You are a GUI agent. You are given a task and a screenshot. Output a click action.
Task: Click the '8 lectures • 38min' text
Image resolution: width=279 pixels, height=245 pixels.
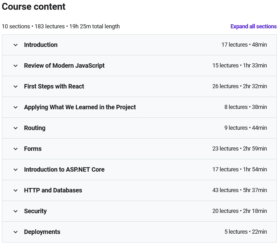[246, 107]
